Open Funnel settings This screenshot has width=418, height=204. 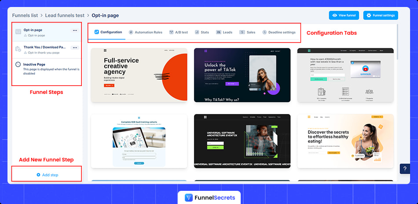(381, 15)
